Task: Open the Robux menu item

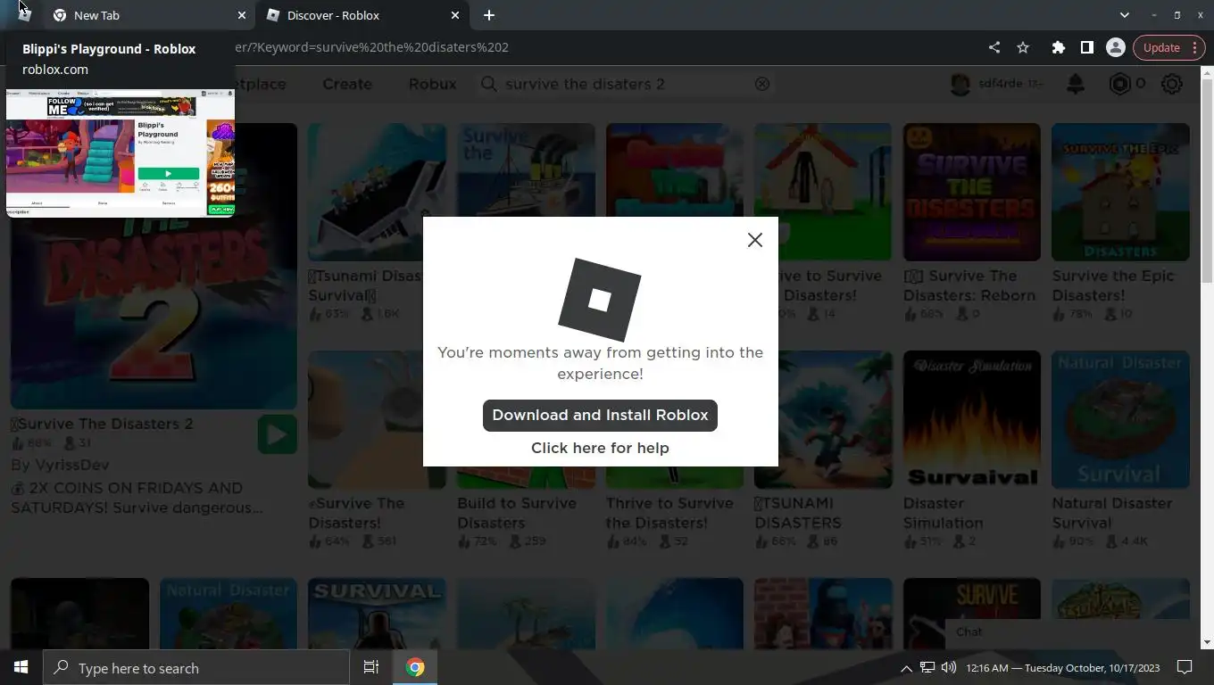Action: (432, 84)
